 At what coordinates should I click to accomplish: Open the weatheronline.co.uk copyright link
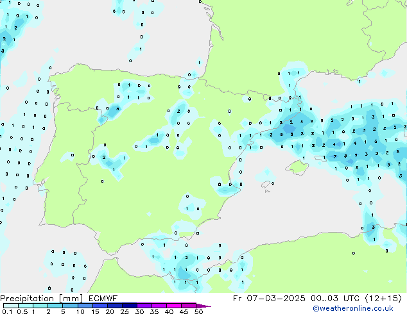click(x=352, y=308)
